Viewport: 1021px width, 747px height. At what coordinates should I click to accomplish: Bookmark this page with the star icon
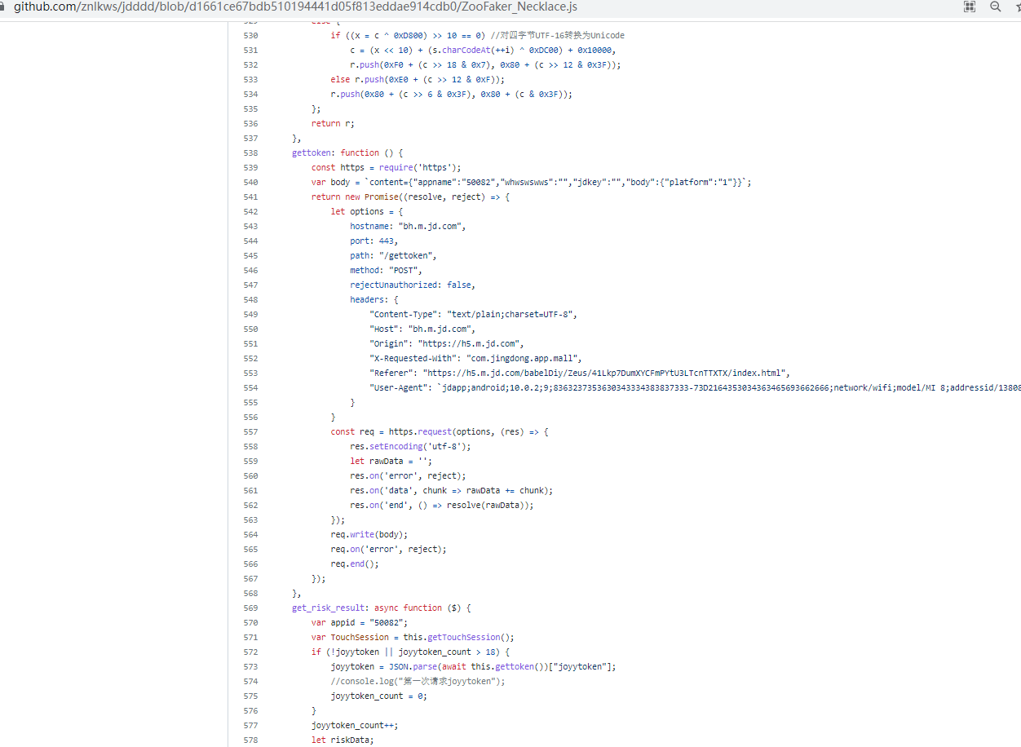[1017, 7]
